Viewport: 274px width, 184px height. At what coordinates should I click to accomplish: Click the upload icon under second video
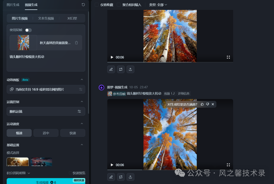pos(130,177)
